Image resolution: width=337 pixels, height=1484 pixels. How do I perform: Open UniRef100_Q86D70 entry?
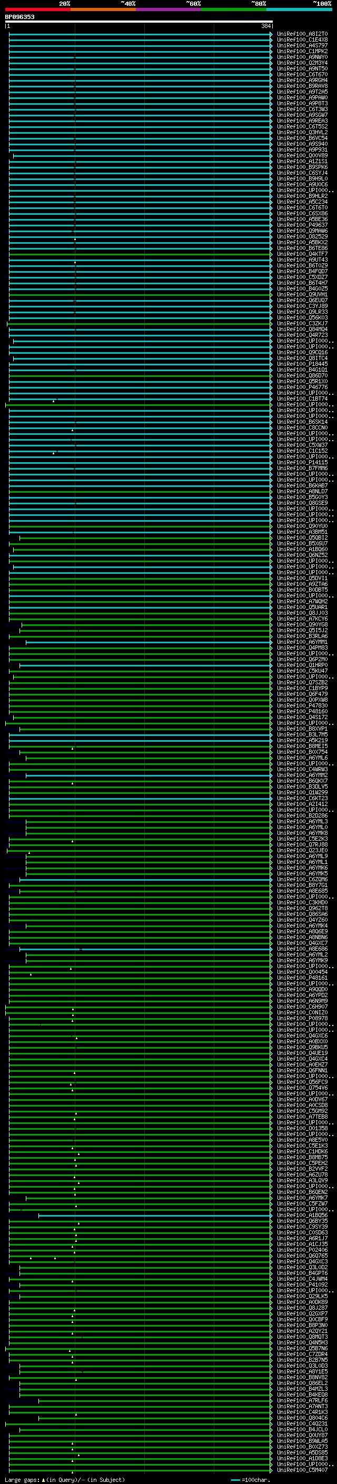pos(302,376)
